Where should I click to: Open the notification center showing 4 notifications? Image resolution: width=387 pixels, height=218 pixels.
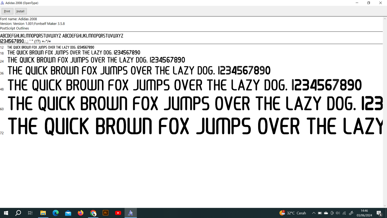coord(380,213)
